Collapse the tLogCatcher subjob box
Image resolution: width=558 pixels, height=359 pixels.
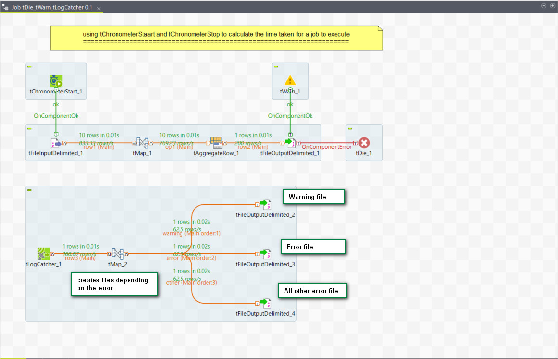coord(29,190)
